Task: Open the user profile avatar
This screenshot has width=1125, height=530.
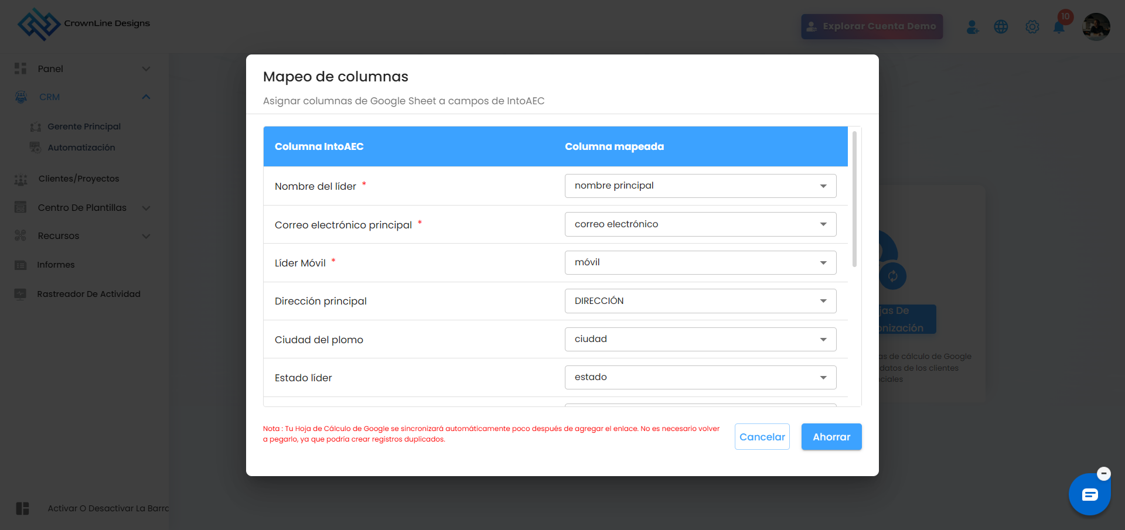Action: point(1096,27)
